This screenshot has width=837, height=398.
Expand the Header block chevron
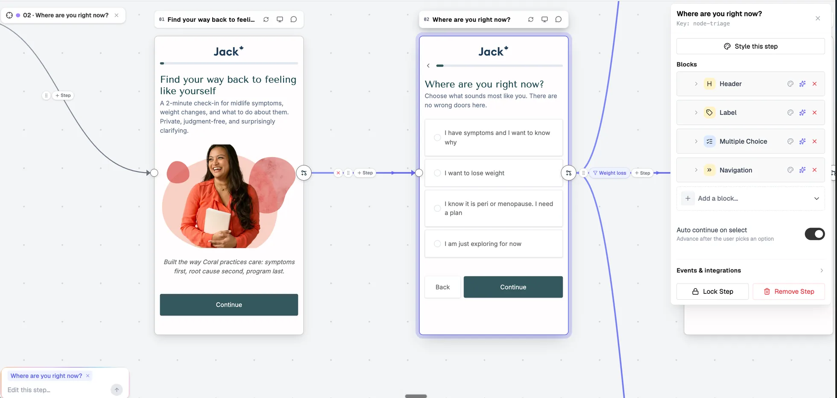tap(696, 84)
